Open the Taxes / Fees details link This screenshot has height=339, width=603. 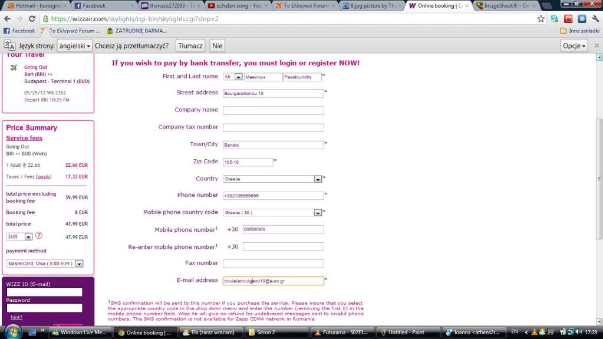[44, 177]
